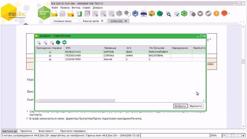Delete employee record using red X icon
This screenshot has height=139, width=247.
coord(52,42)
